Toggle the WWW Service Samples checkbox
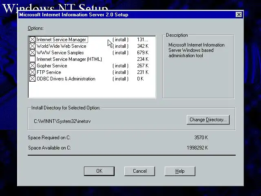Screen dimensions: 261x196 pyautogui.click(x=32, y=53)
